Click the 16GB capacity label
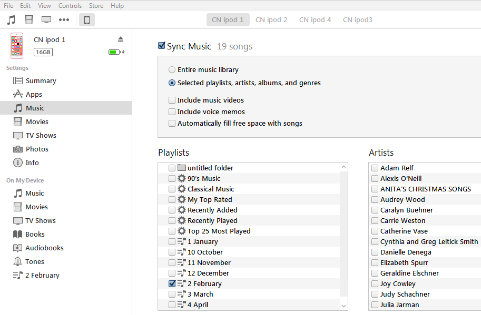Viewport: 481px width, 315px height. (43, 52)
